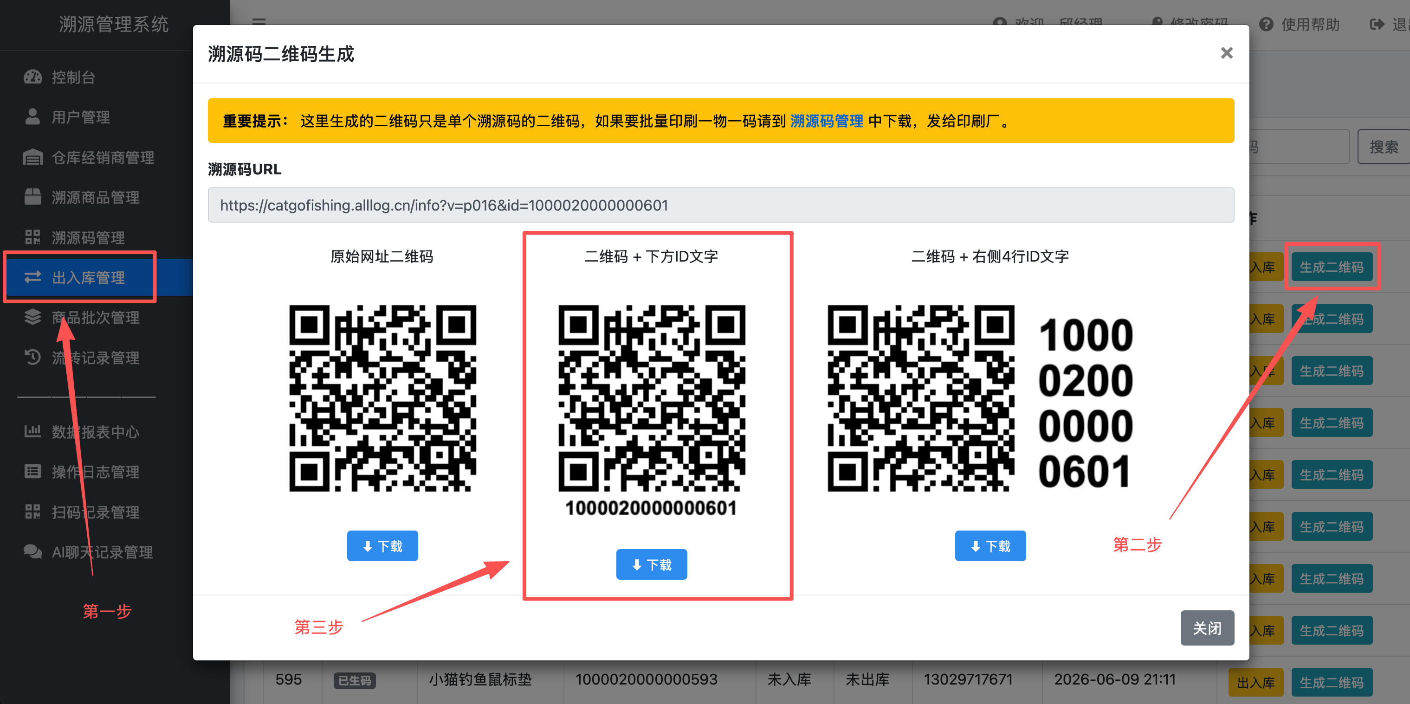Download the 二维码 + 下方ID文字 image
Screen dimensions: 1410x704
651,564
